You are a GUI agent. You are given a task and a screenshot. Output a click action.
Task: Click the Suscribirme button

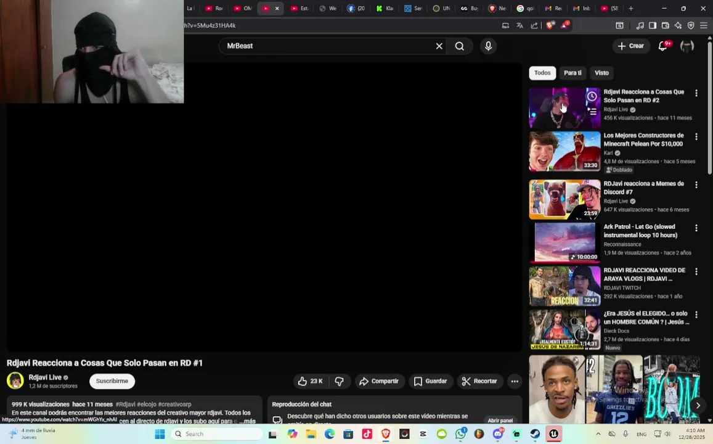pyautogui.click(x=112, y=381)
